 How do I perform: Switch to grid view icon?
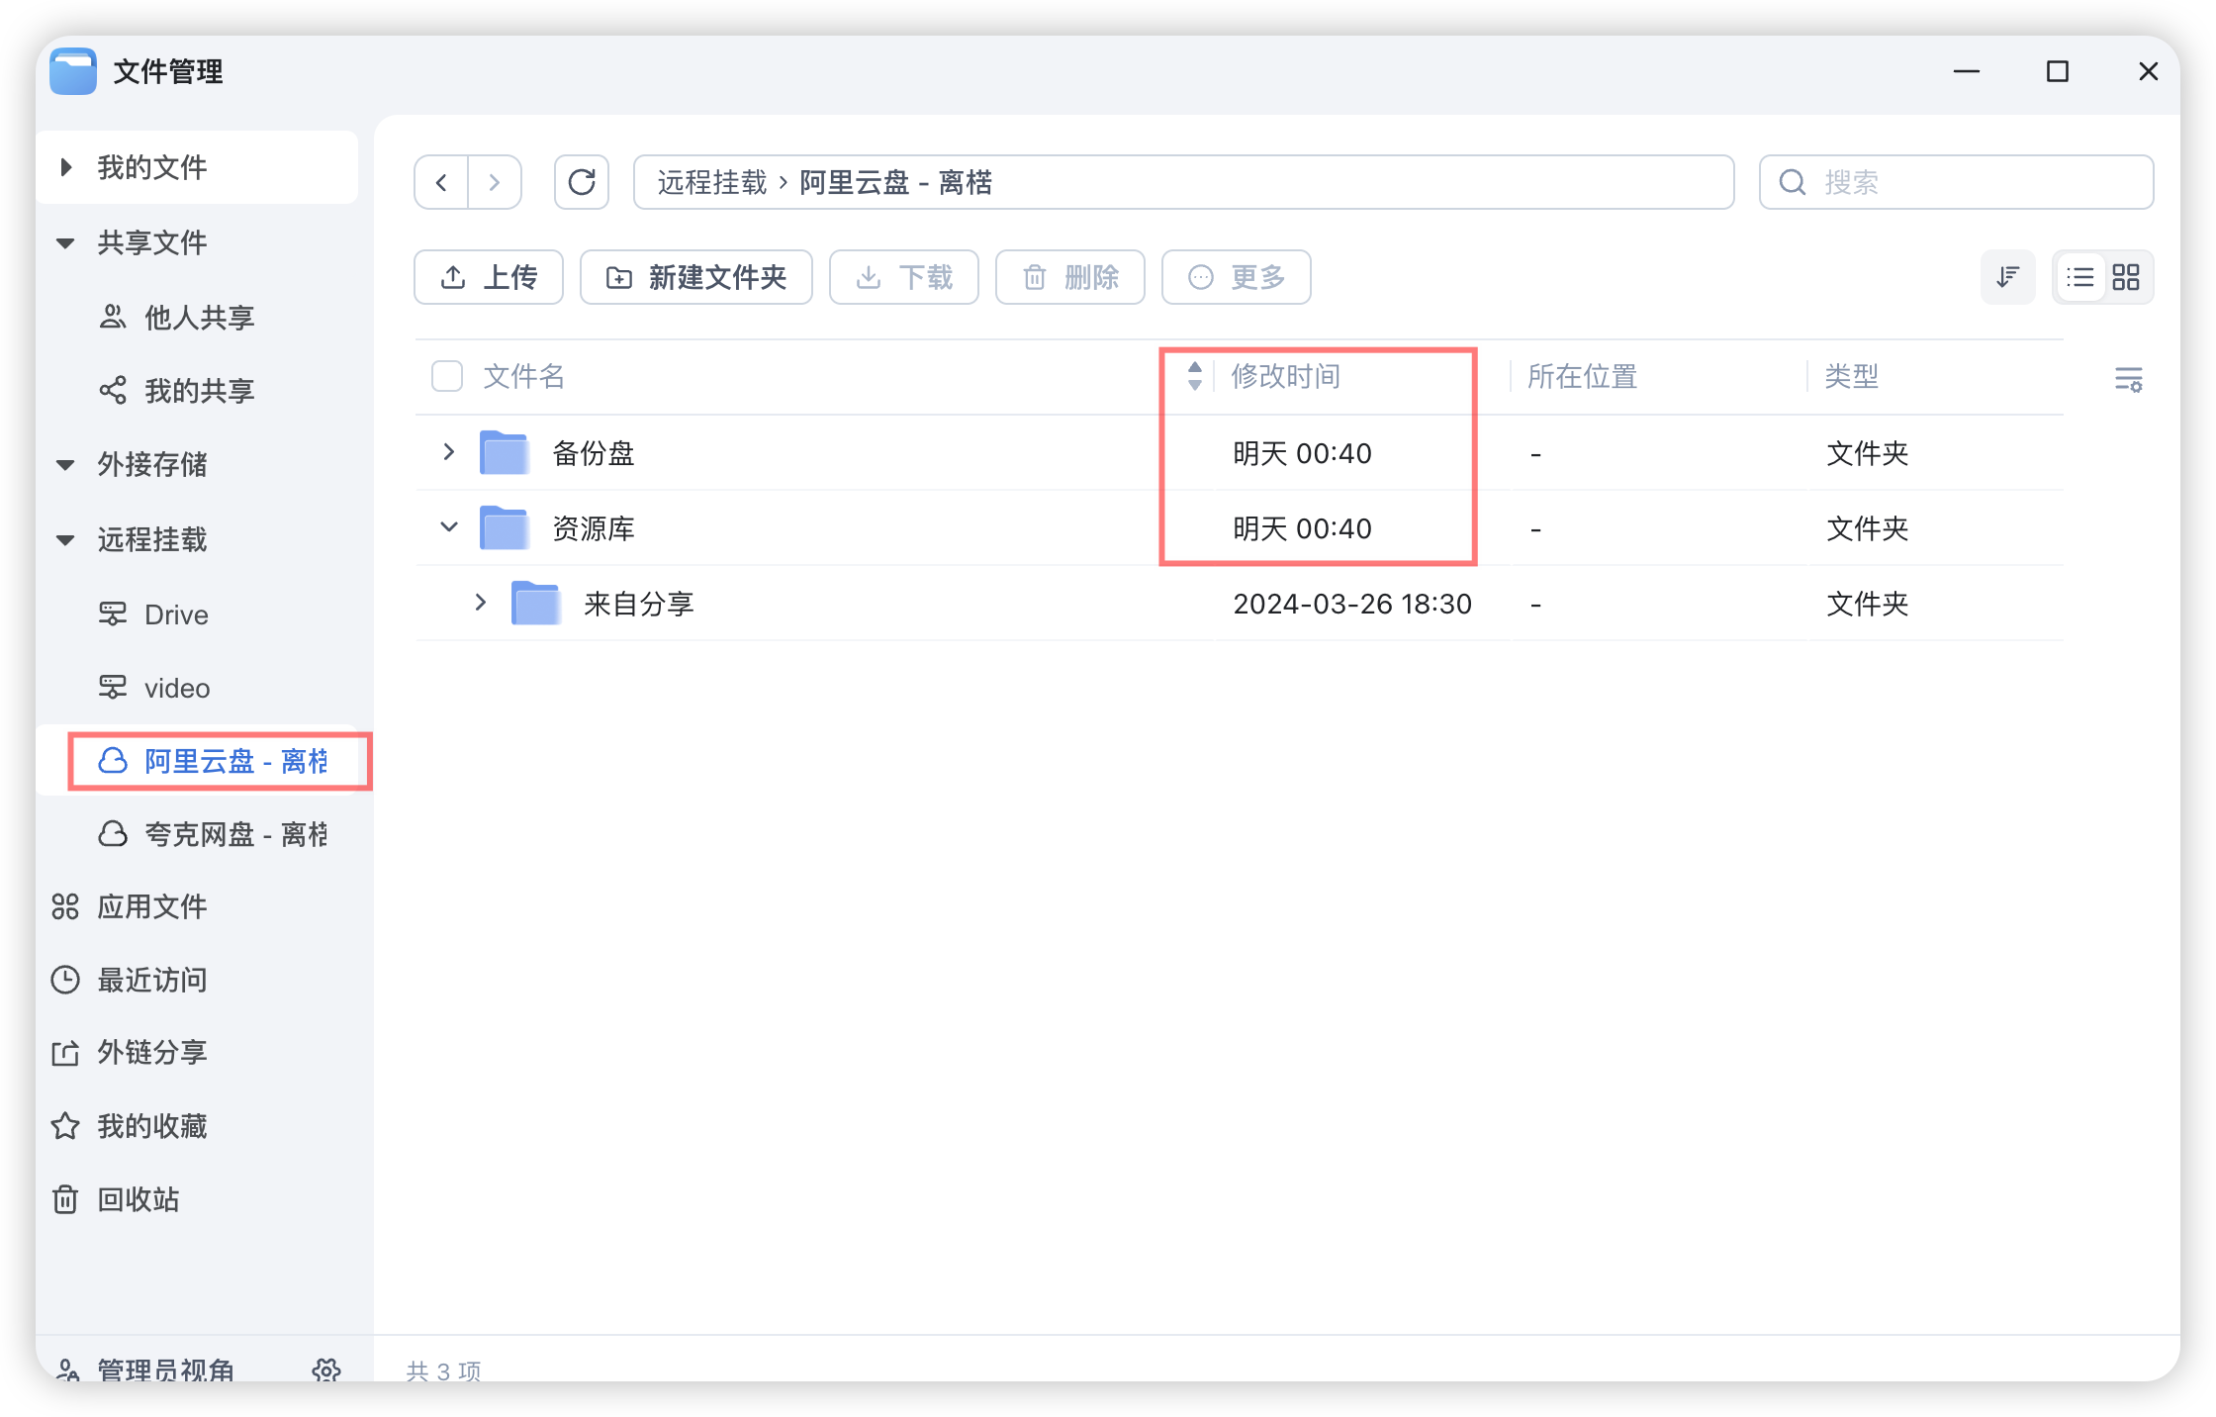point(2125,277)
